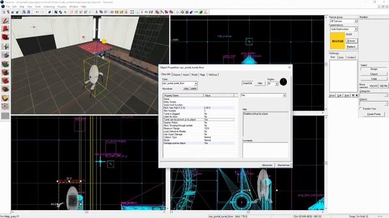
Task: Select the Camera tool
Action: pyautogui.click(x=5, y=38)
